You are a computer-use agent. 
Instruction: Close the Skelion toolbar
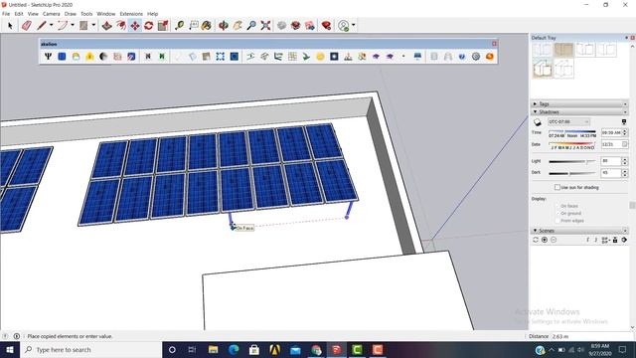tap(494, 44)
